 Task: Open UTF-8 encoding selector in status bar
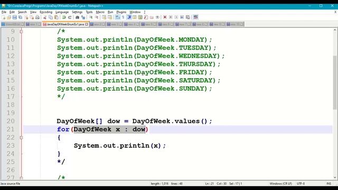click(301, 184)
